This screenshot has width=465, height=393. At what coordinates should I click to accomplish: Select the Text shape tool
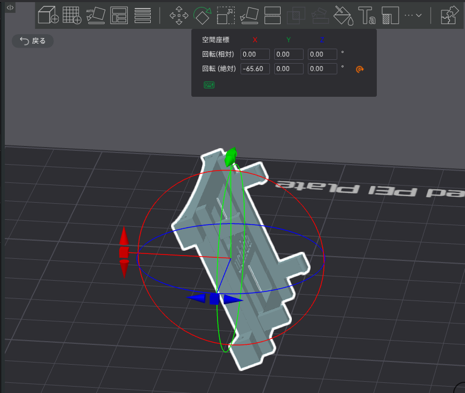367,15
